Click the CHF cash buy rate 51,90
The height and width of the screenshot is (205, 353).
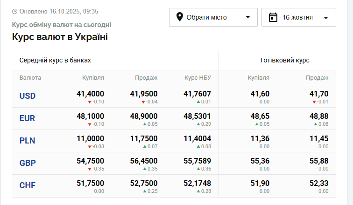260,184
